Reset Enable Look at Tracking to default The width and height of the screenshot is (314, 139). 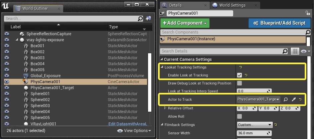[246, 75]
